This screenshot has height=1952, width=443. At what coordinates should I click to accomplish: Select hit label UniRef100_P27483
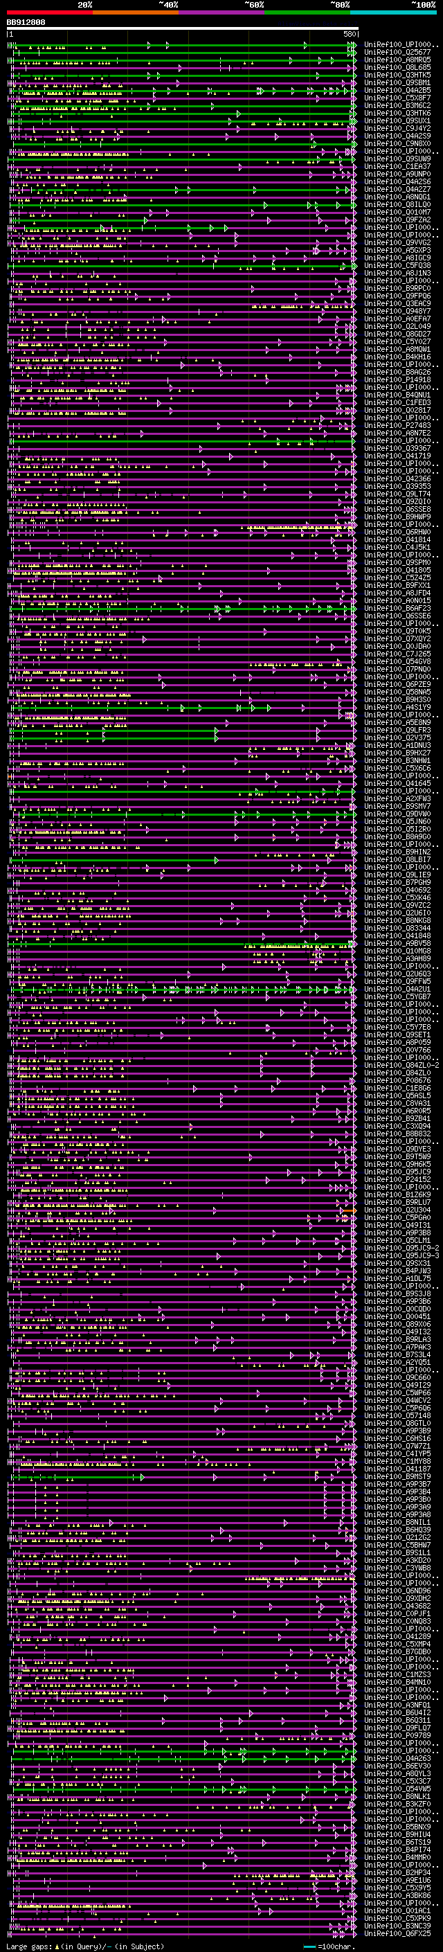tap(397, 426)
